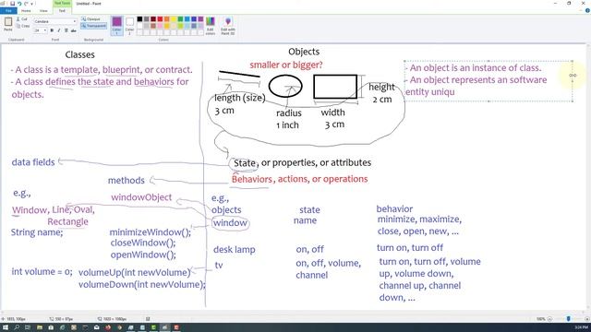Viewport: 591px width, 332px height.
Task: Click Edit with Paint 3D icon
Action: [228, 26]
